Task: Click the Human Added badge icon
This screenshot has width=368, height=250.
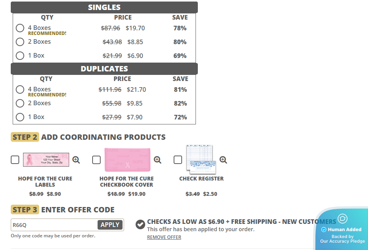Action: click(x=343, y=219)
